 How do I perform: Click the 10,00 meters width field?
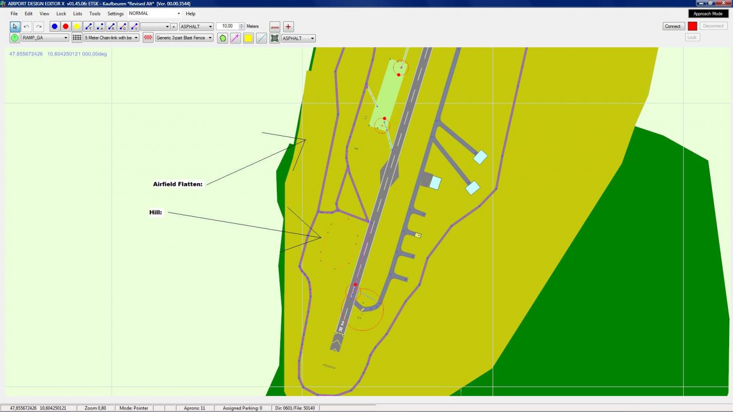[x=227, y=26]
